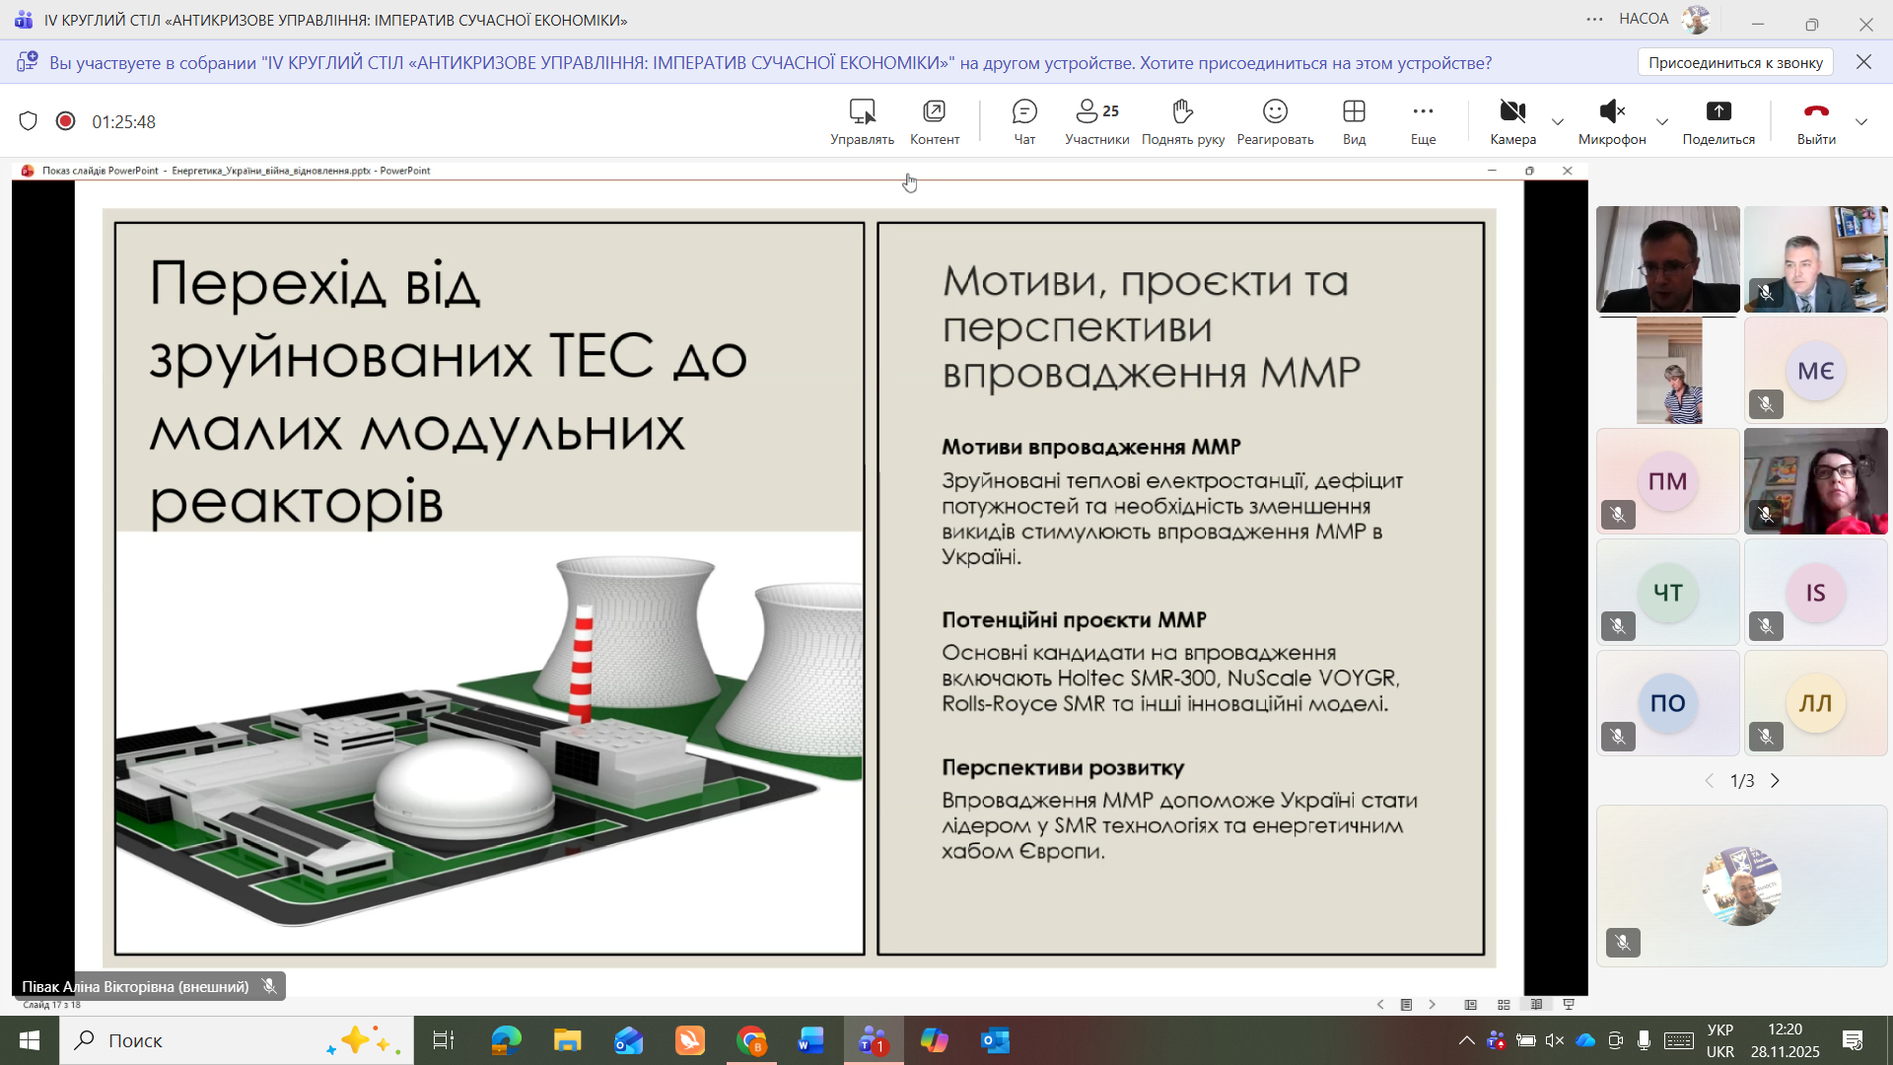Toggle the Camera on

1512,112
